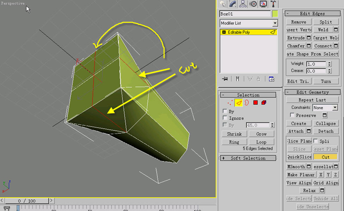This screenshot has width=344, height=211.
Task: Click the Box01 object color swatch
Action: tap(275, 14)
